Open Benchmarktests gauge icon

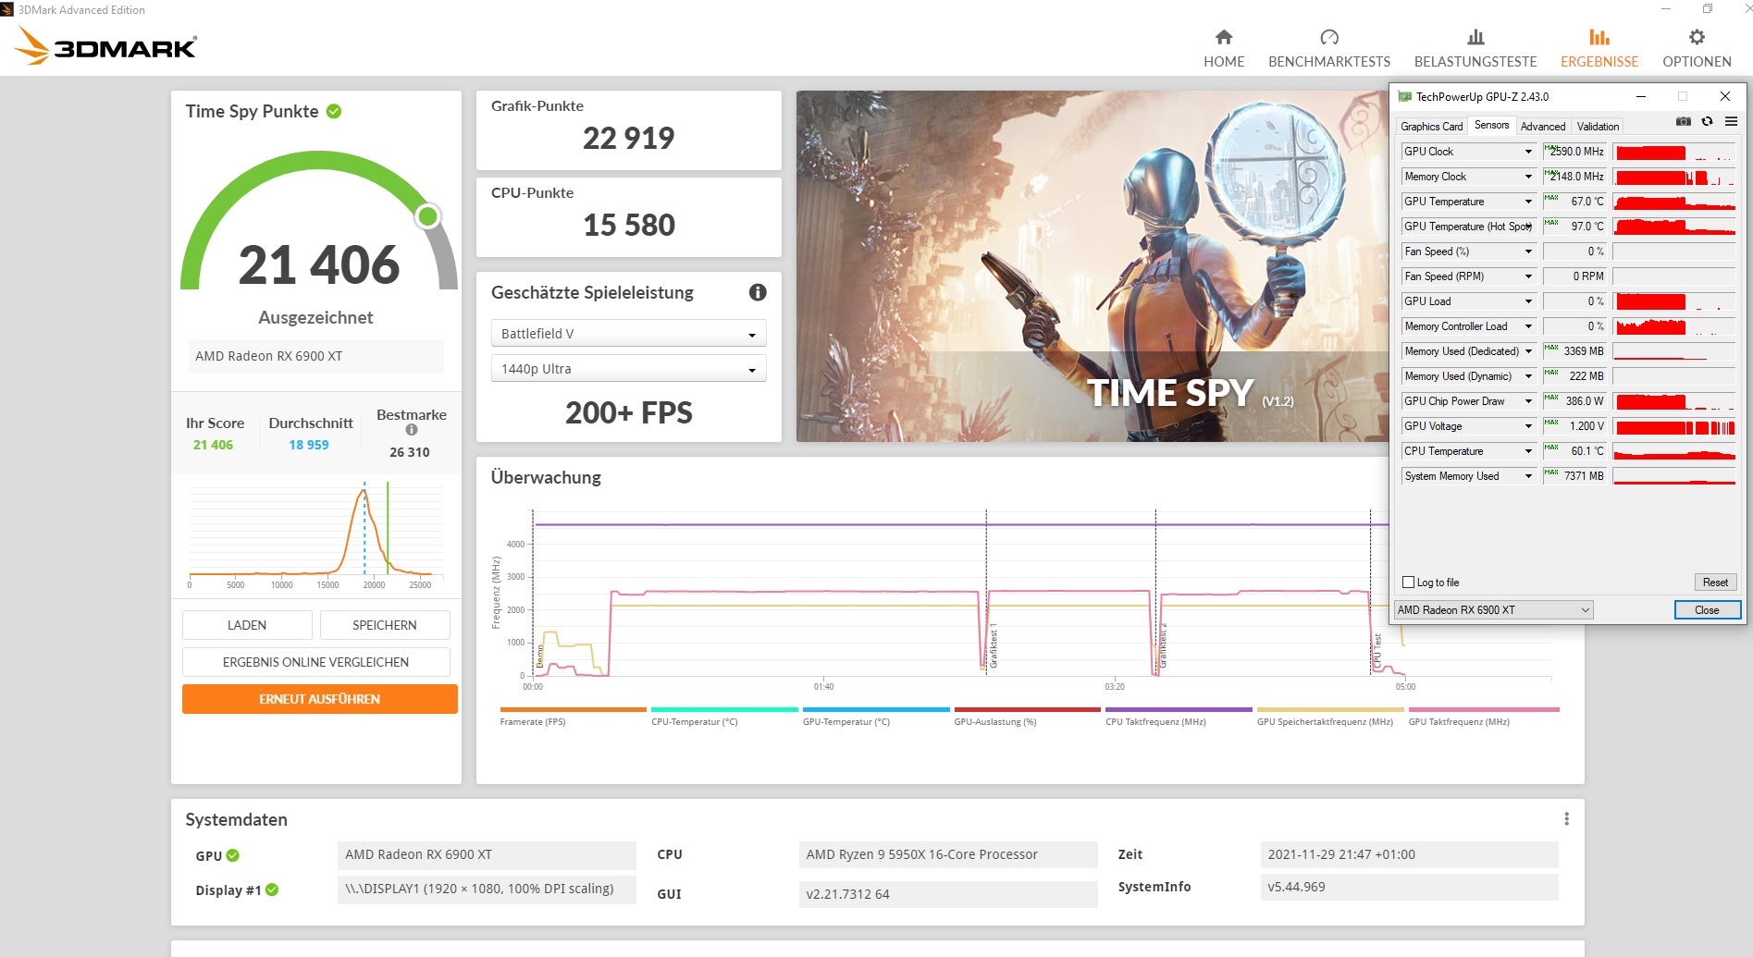tap(1329, 37)
